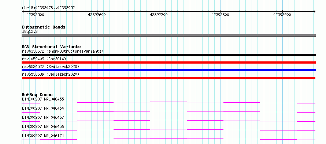Viewport: 326px width, 144px height.
Task: Click the ruler tick label 42392800
Action: click(220, 15)
